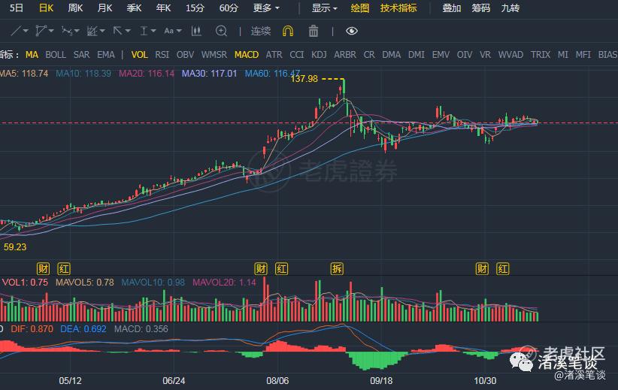
Task: Toggle the 绘图 drawing toolbar
Action: tap(360, 8)
